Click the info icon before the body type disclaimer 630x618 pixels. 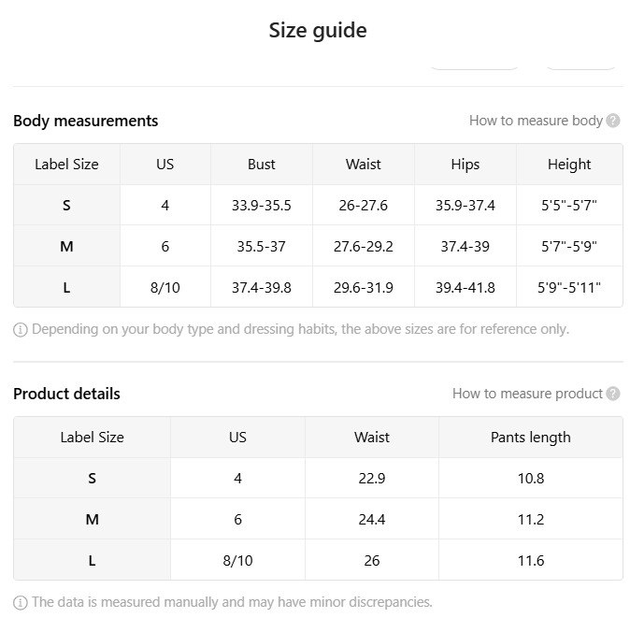tap(21, 330)
